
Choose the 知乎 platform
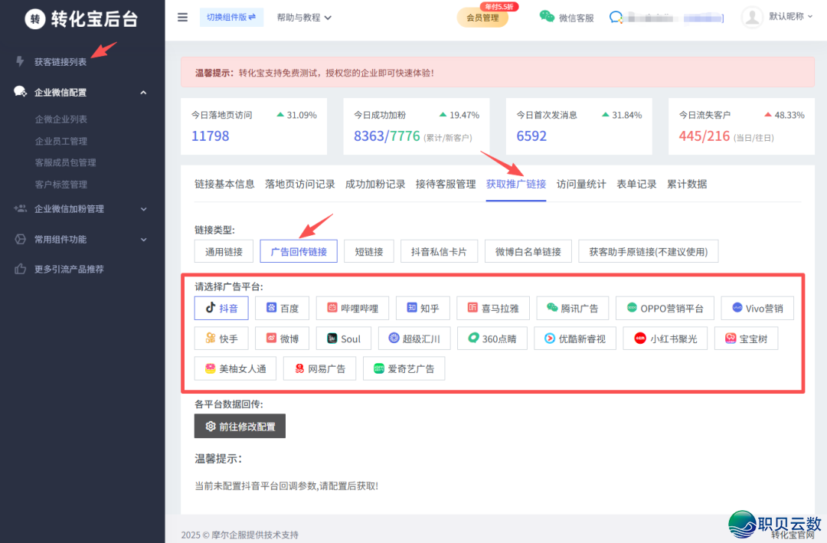pos(423,308)
